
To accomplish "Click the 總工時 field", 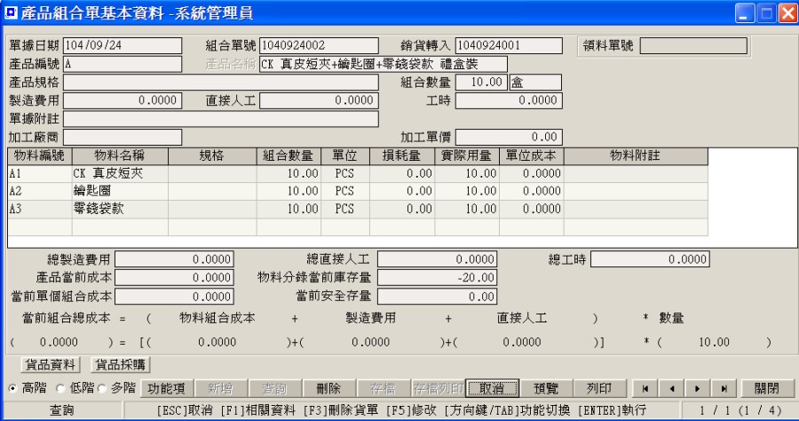I will 650,259.
